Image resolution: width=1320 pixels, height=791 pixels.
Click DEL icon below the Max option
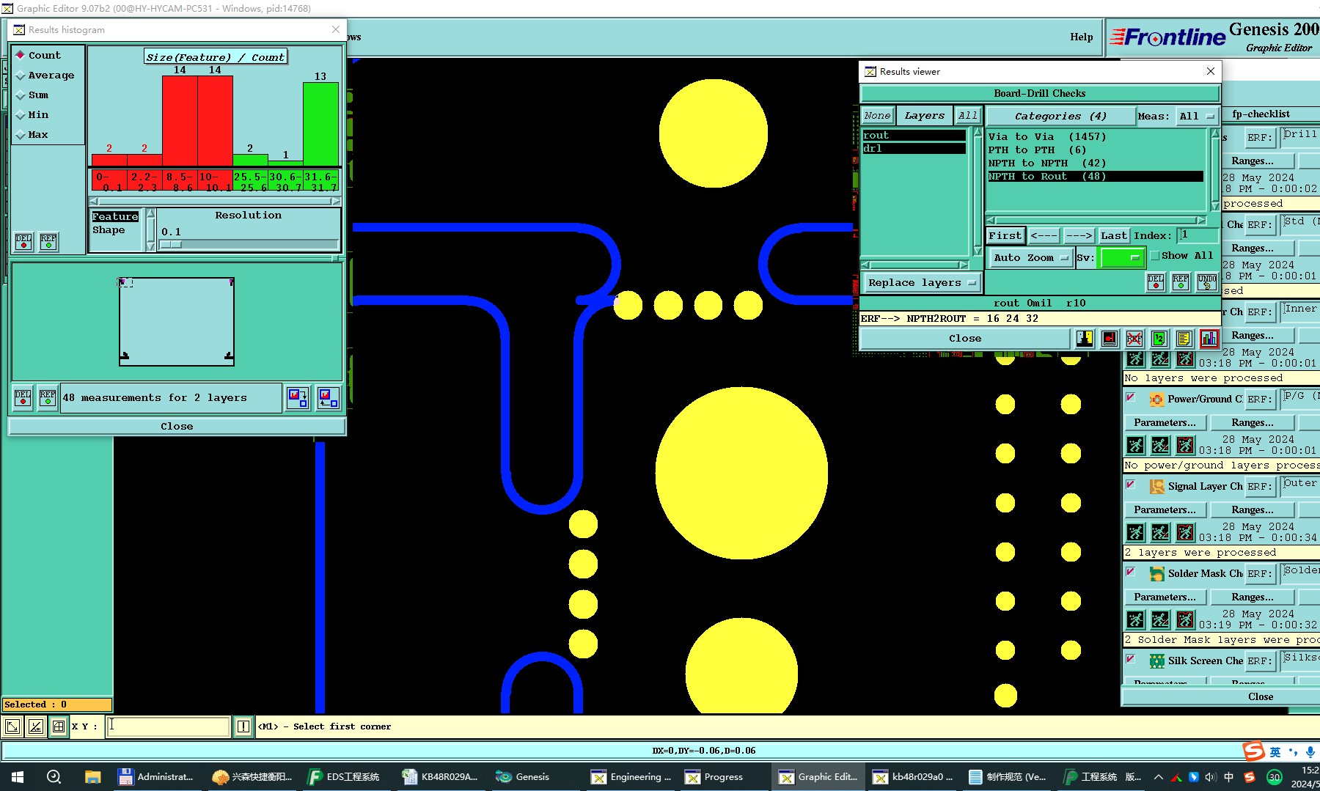23,242
